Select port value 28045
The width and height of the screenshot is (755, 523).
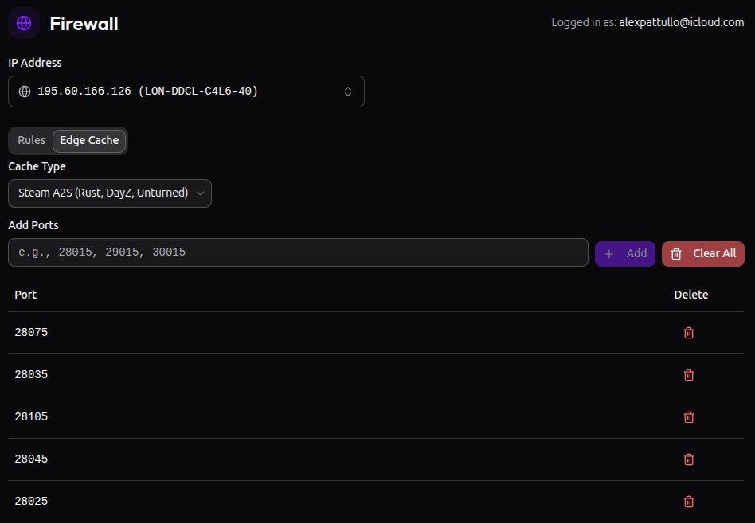coord(31,459)
